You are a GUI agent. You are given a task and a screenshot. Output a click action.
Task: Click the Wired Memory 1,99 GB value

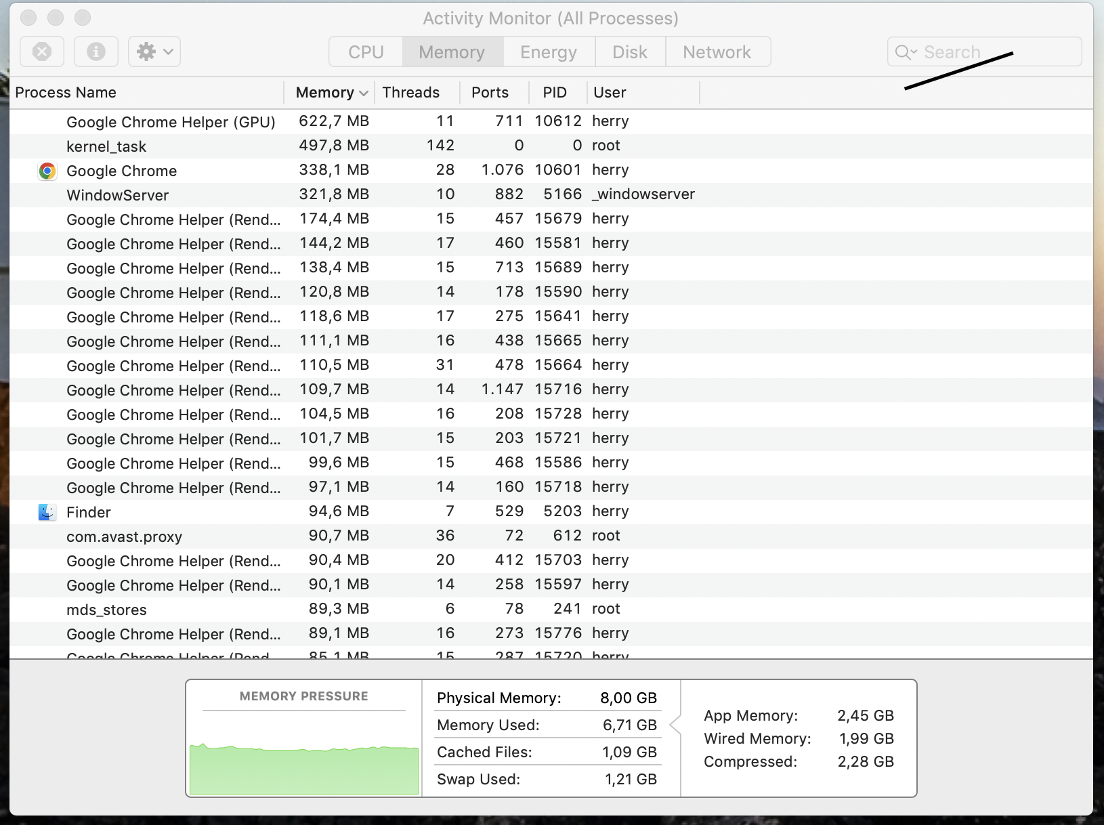867,739
